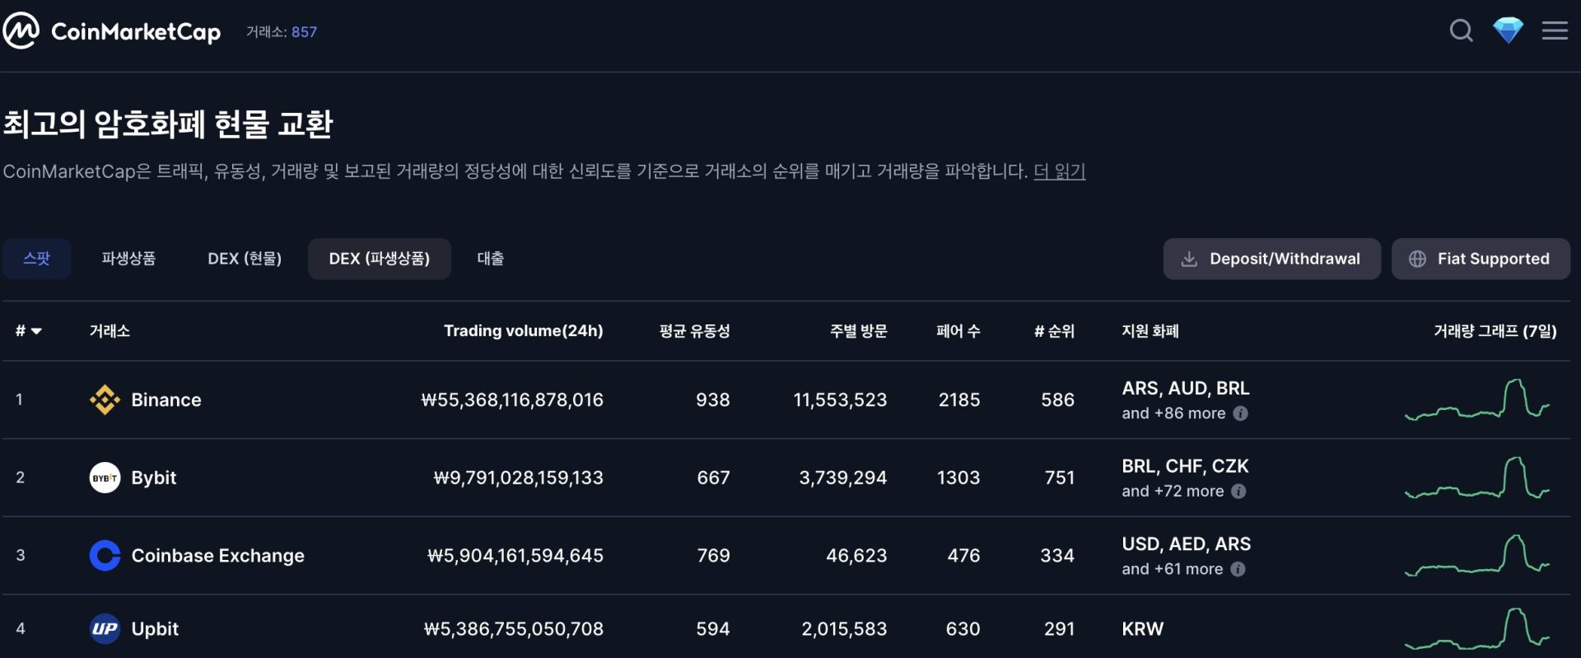Click Binance 7-day volume graph
Image resolution: width=1581 pixels, height=658 pixels.
pos(1477,400)
